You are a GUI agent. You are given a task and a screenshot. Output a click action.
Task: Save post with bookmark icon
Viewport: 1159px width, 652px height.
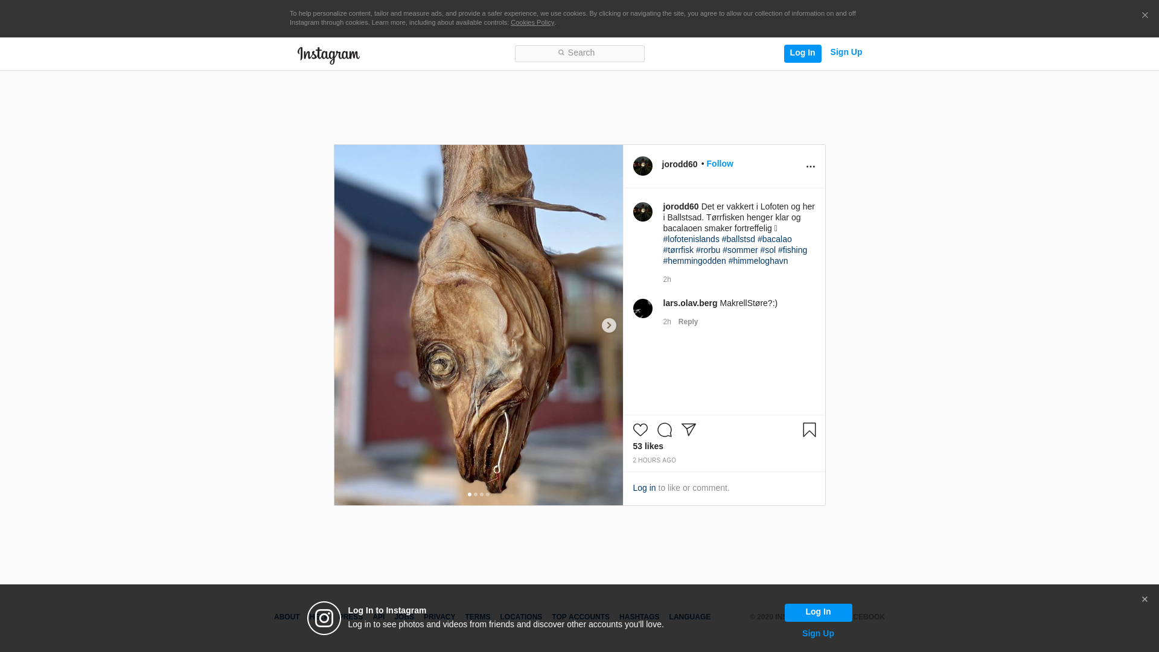(x=809, y=430)
